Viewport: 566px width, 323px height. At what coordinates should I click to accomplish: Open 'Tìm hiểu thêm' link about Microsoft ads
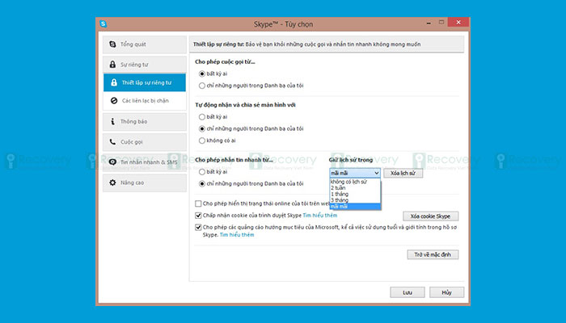[237, 235]
